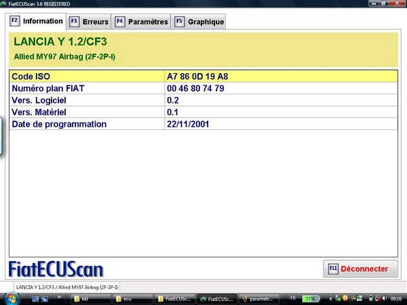Screen dimensions: 407x305
Task: Open the ecu folder in the taskbar
Action: [x=132, y=299]
